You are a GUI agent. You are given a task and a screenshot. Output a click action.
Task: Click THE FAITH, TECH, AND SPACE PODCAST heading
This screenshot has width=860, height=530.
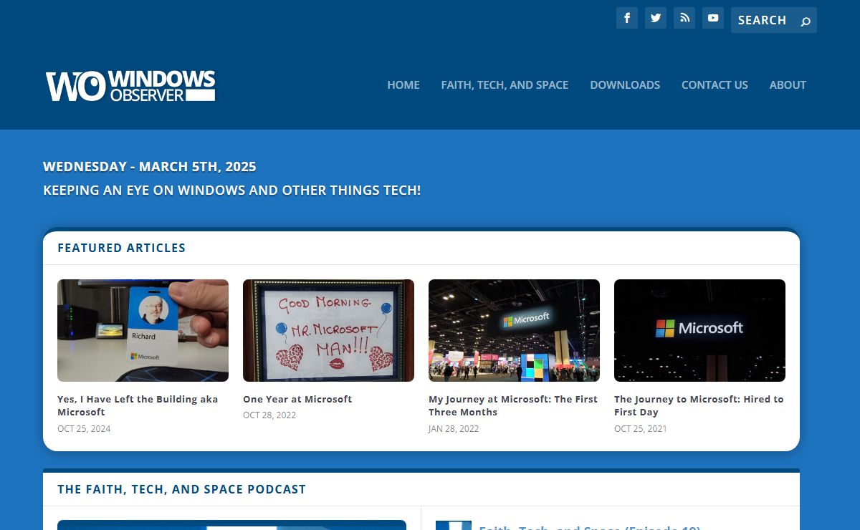pyautogui.click(x=182, y=489)
